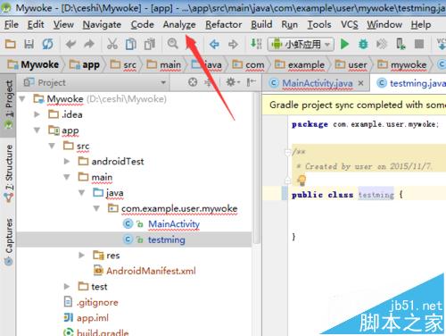Open the Help menu
This screenshot has height=336, width=446.
tap(421, 24)
